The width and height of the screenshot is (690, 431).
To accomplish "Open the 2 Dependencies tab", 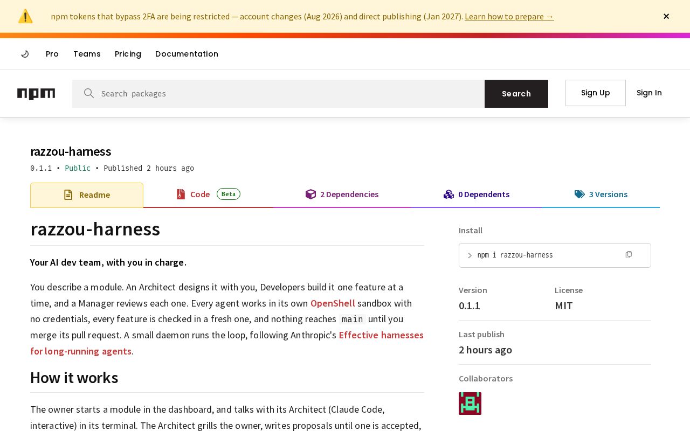I will (x=342, y=194).
